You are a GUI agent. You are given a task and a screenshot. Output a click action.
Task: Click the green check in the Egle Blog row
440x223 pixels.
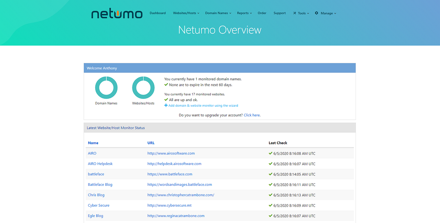(270, 216)
